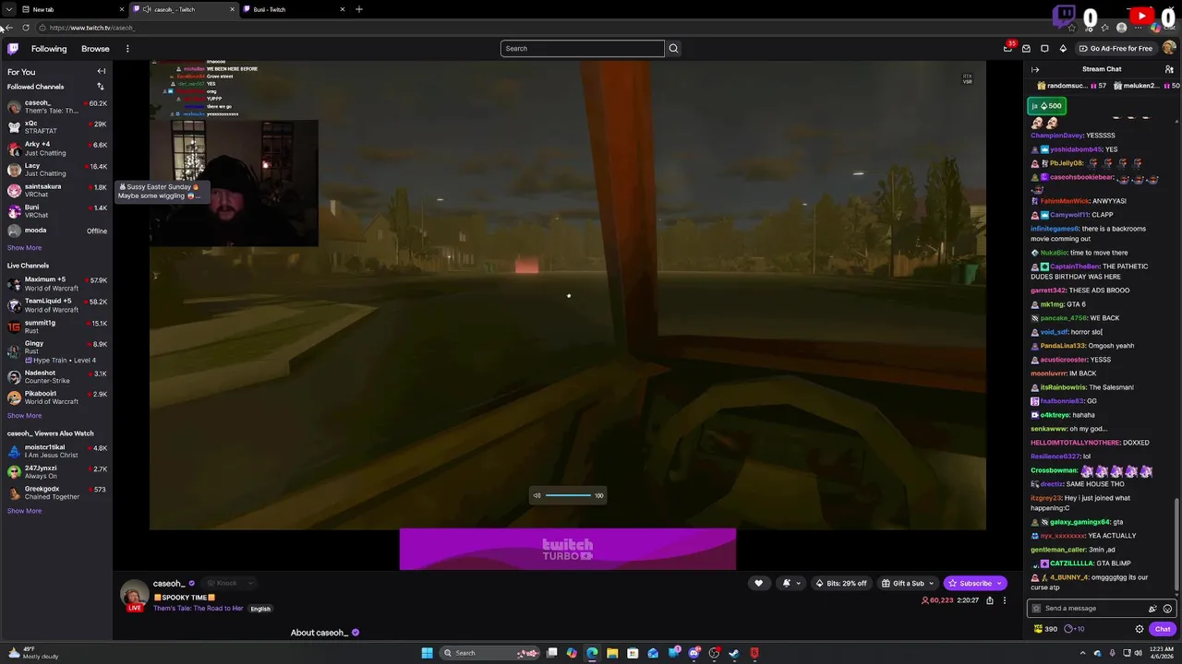Open notification bell dropdown for caseoh_
Image resolution: width=1182 pixels, height=664 pixels.
click(x=790, y=583)
